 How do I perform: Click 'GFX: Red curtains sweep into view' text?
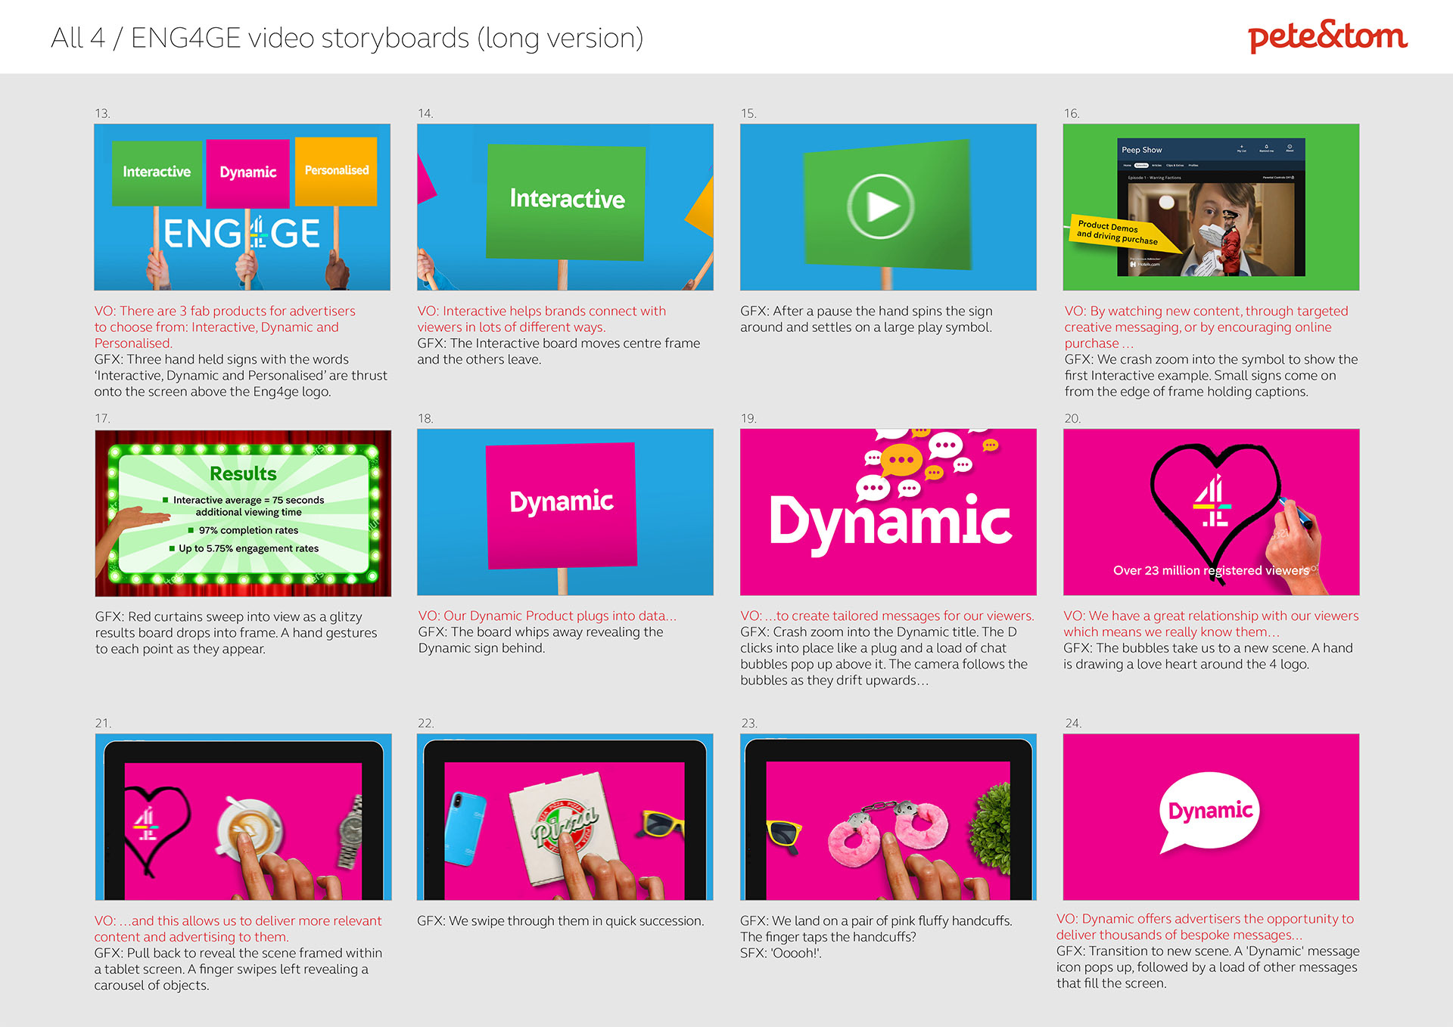pyautogui.click(x=229, y=616)
